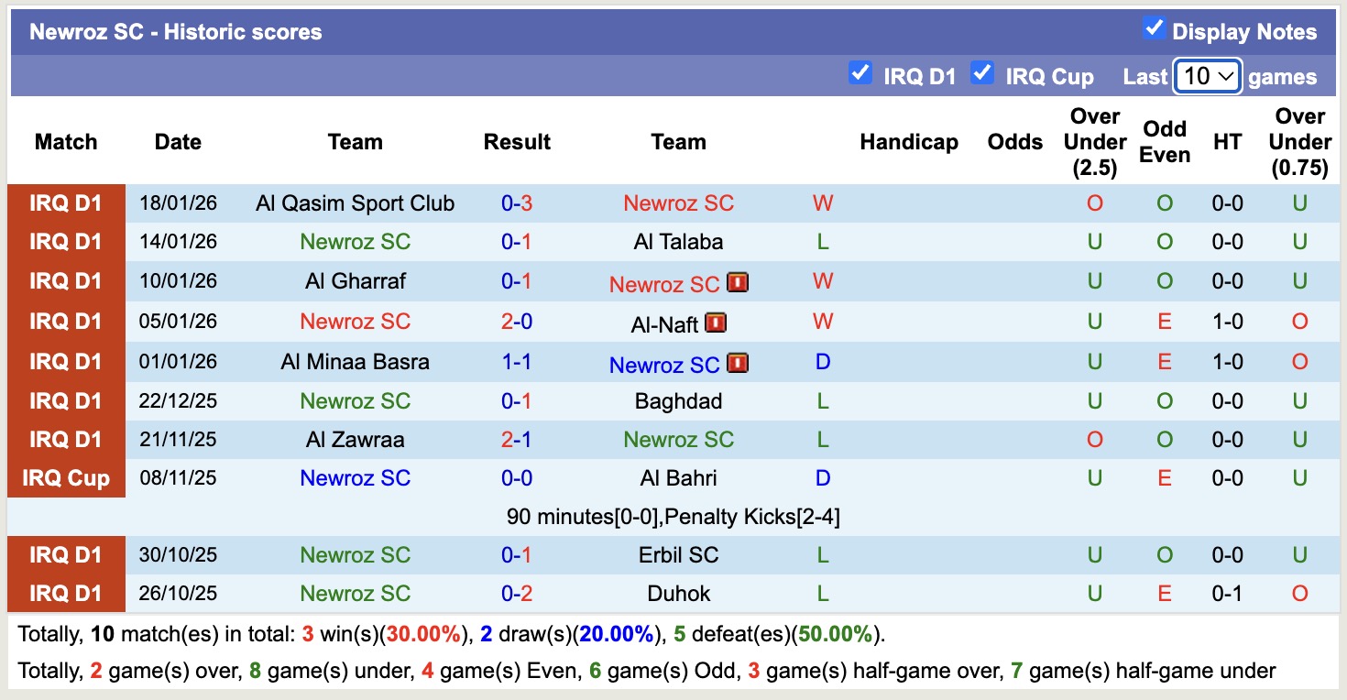Screen dimensions: 1347x700
Task: Open the Last games count dropdown
Action: [x=1208, y=76]
